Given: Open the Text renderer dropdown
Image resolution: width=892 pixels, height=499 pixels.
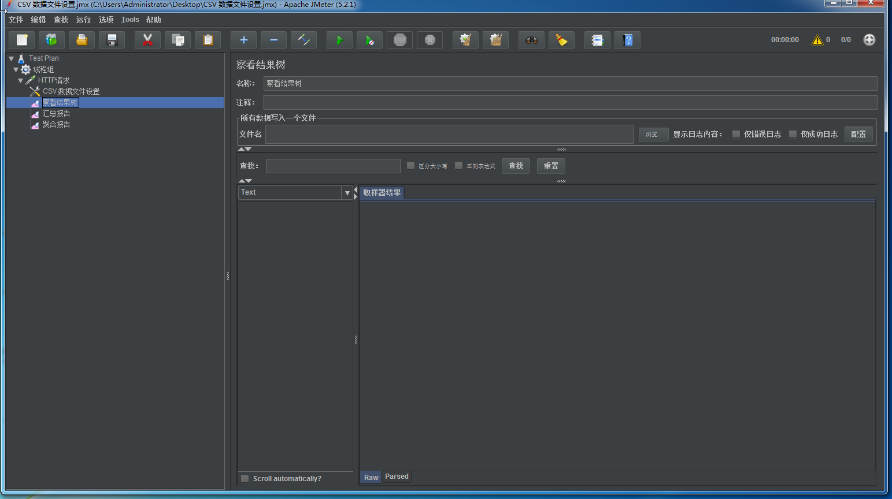Looking at the screenshot, I should [347, 193].
